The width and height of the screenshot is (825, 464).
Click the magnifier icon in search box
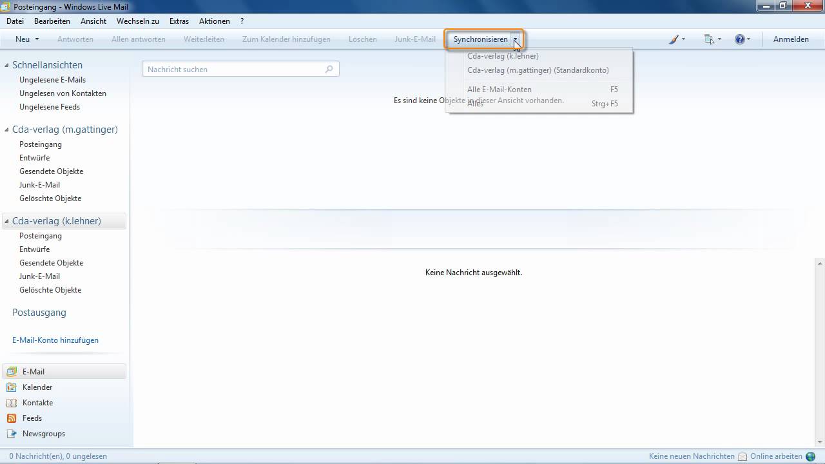pyautogui.click(x=329, y=69)
